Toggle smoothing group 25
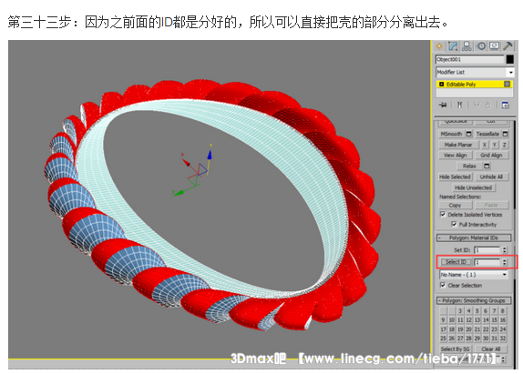 click(x=443, y=338)
